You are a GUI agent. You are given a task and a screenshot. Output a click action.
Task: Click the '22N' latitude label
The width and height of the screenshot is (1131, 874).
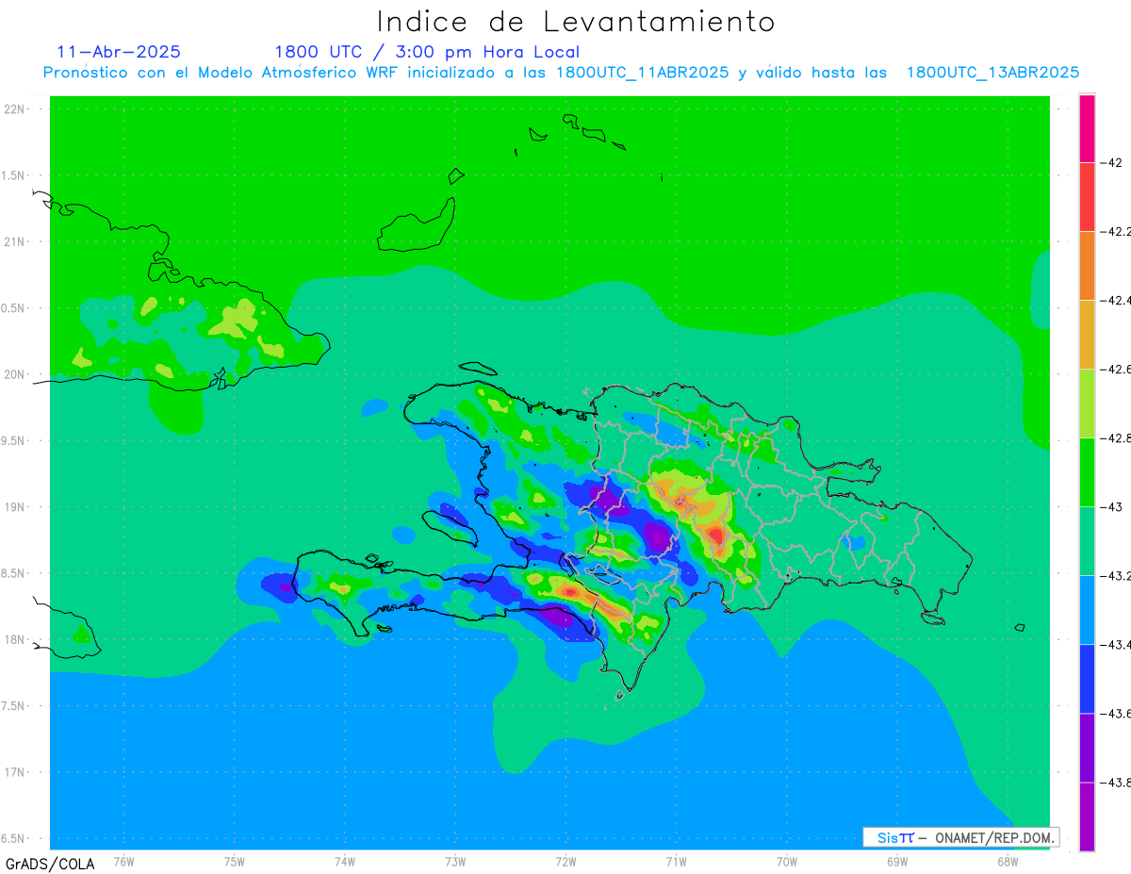pos(16,108)
